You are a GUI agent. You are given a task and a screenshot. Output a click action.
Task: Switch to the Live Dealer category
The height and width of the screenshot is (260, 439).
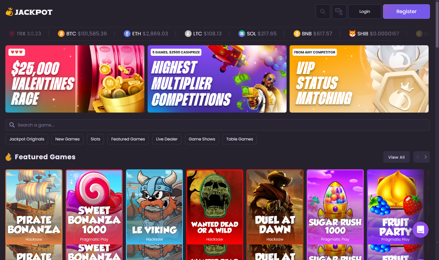tap(167, 139)
